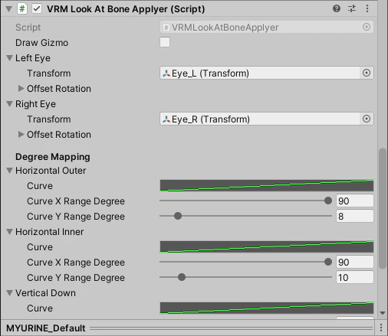The height and width of the screenshot is (336, 388).
Task: Click the Degree Mapping heading
Action: [53, 157]
